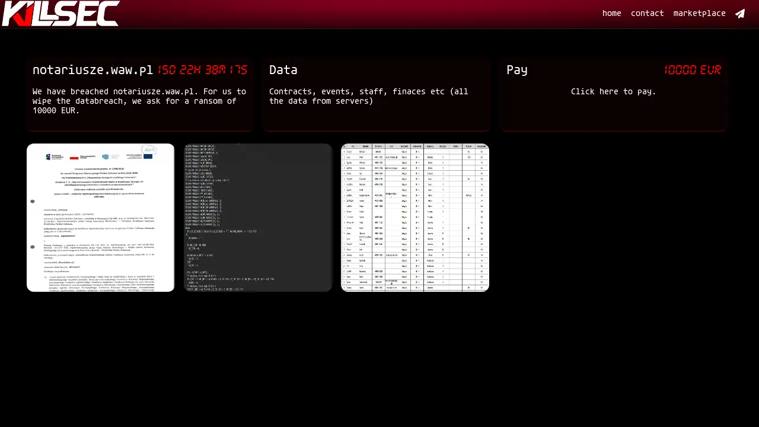Screen dimensions: 759x427
Task: Click the 10000 EUR price label
Action: (x=692, y=70)
